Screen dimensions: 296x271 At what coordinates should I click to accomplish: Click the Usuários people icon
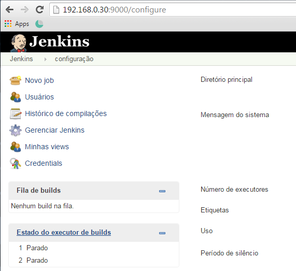[15, 97]
